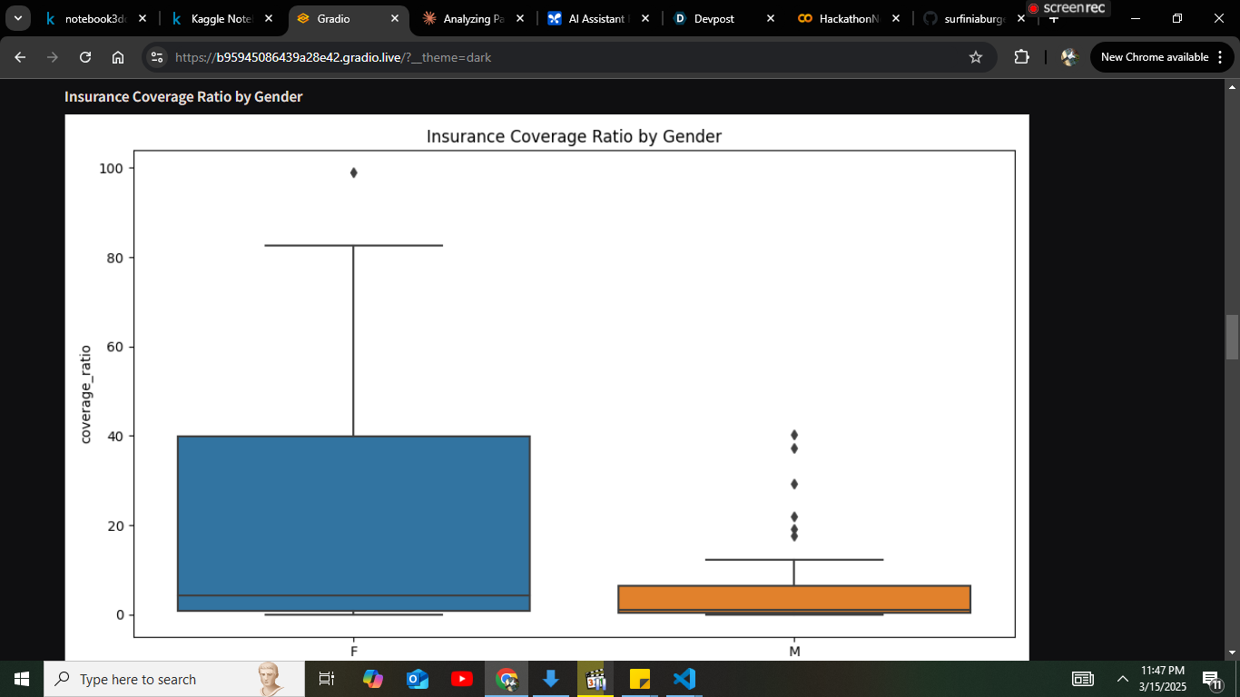1240x697 pixels.
Task: Open Task View on the taskbar
Action: tap(328, 679)
